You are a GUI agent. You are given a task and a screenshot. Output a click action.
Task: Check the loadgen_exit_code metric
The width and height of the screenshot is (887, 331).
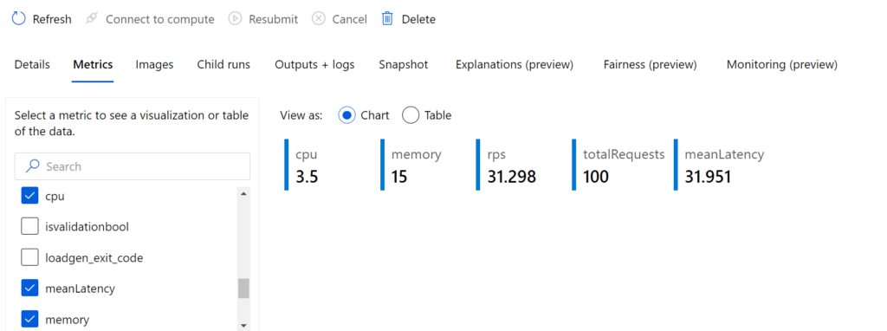(29, 258)
